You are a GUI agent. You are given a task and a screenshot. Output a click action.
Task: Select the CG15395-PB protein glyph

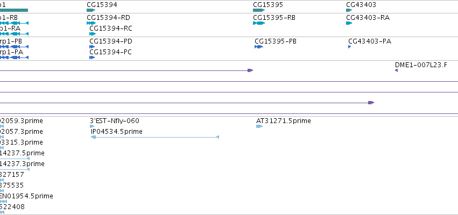[x=259, y=47]
